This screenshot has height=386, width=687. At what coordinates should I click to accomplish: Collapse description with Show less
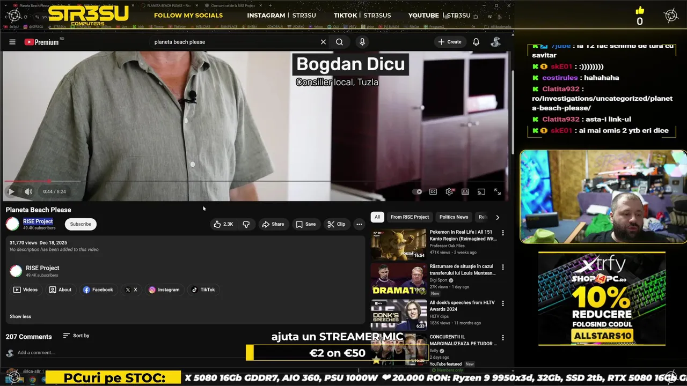coord(20,316)
